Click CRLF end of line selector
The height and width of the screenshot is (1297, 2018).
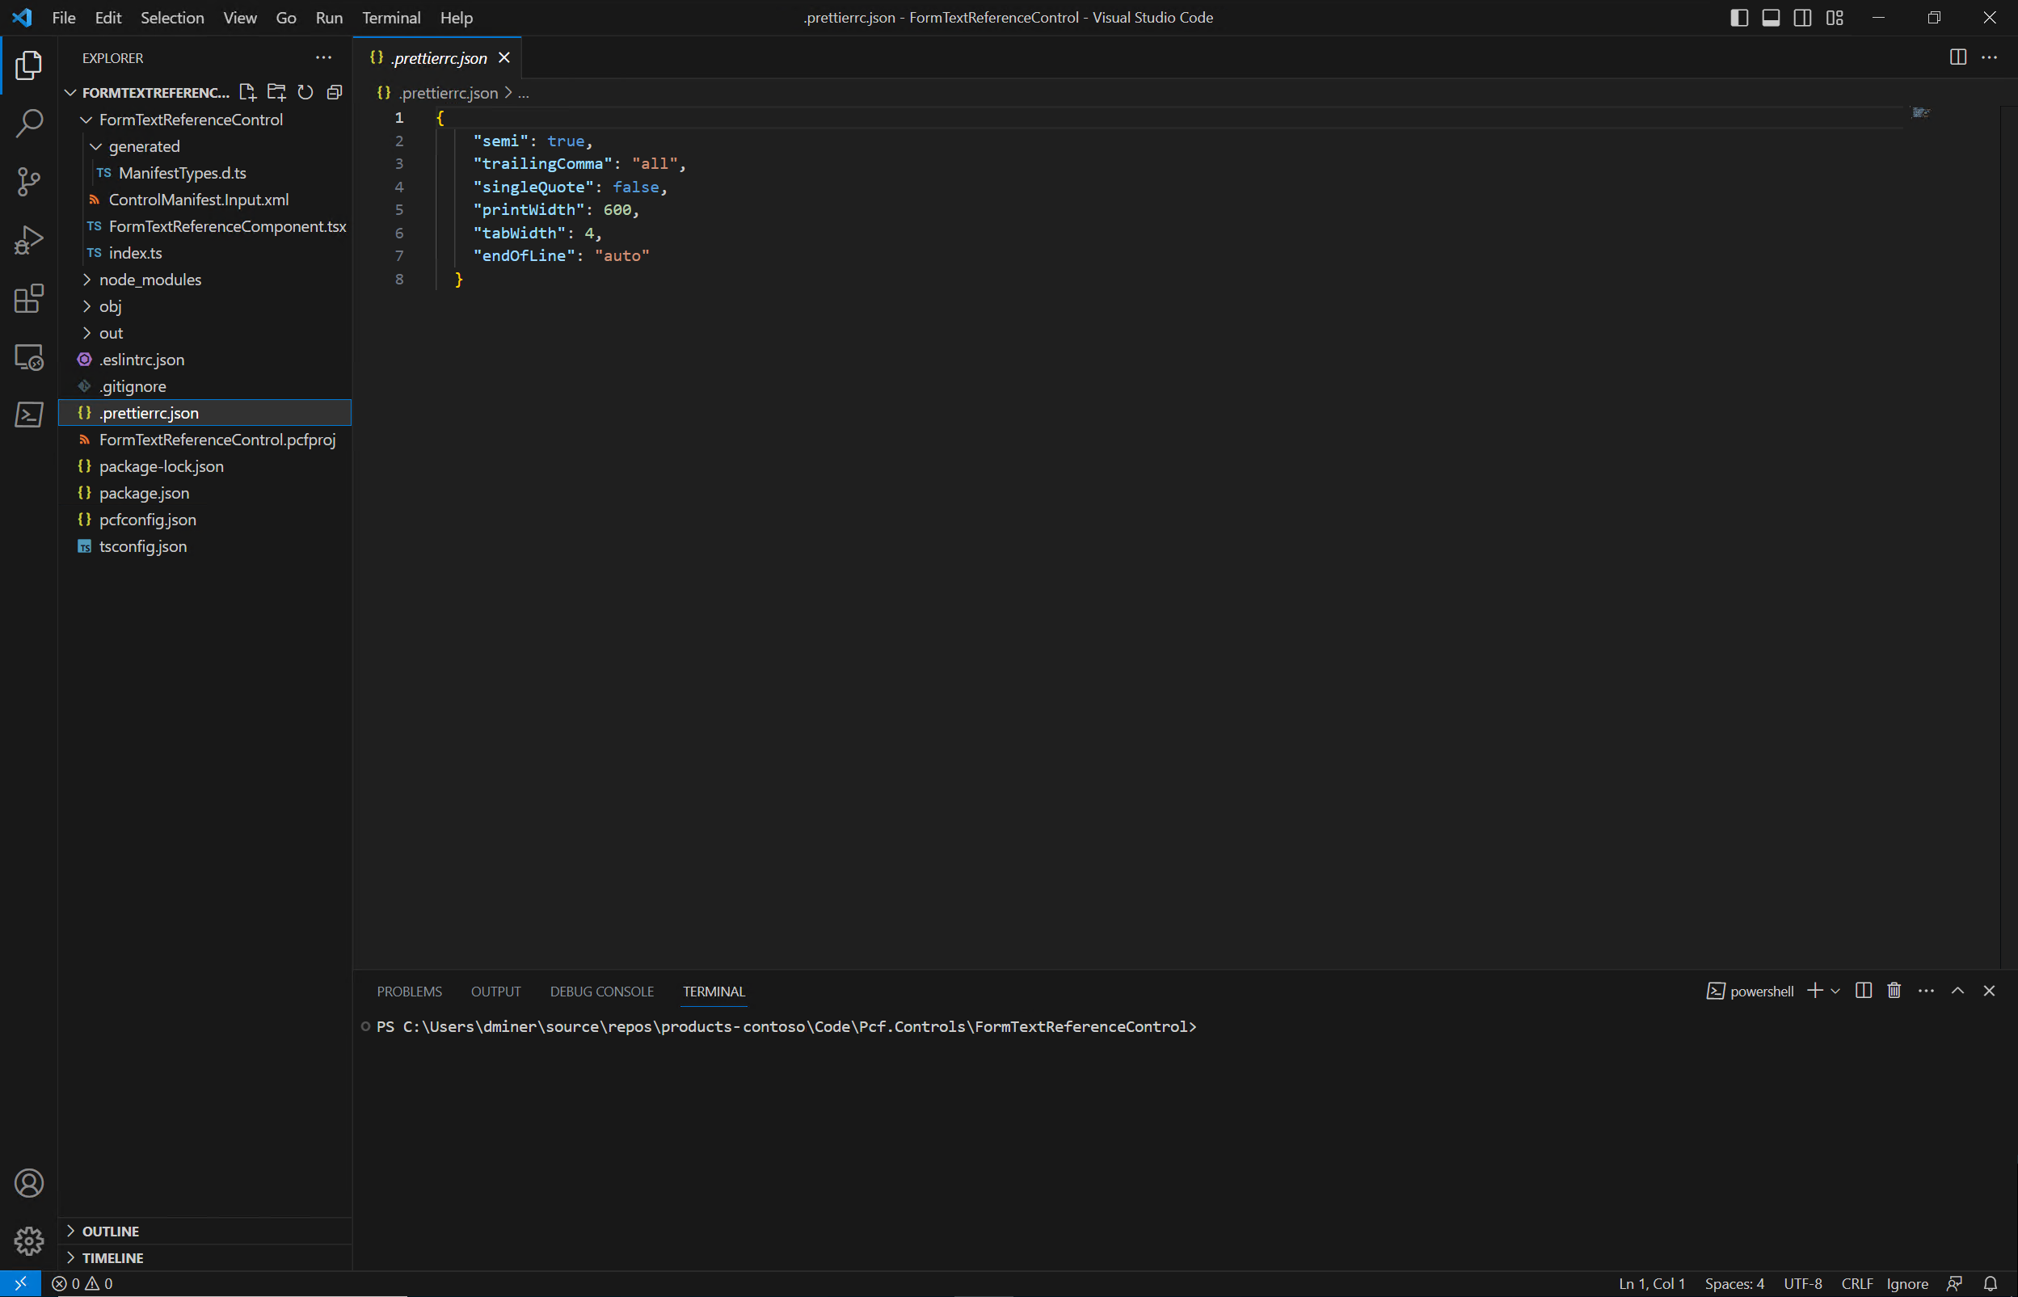[1857, 1283]
